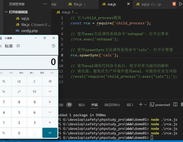Minimize the calculator window
This screenshot has width=183, height=142.
click(36, 38)
